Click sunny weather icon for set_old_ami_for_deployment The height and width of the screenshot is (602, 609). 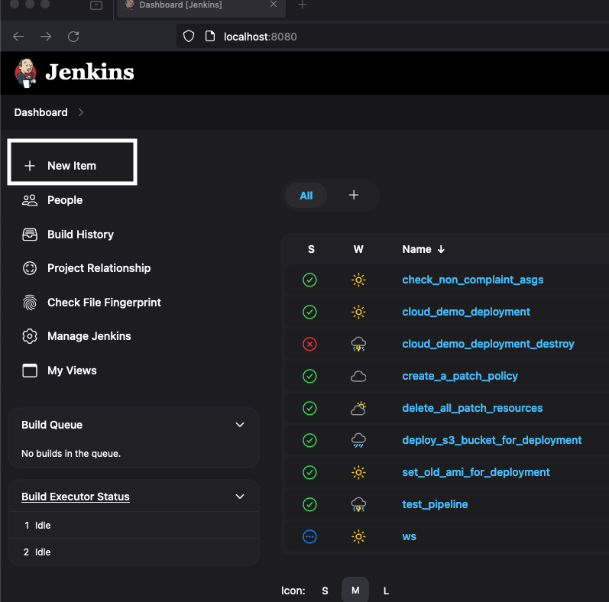pos(358,472)
